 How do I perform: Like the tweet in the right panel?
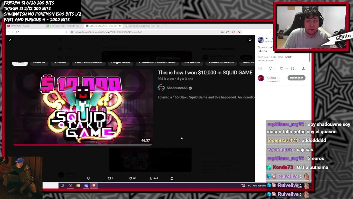(x=284, y=69)
